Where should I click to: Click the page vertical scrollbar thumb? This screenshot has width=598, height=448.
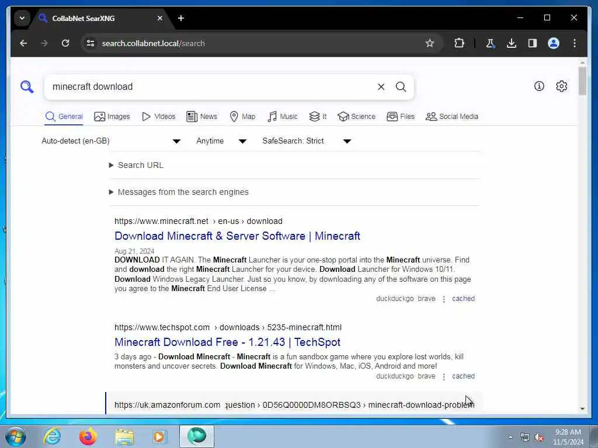(582, 81)
